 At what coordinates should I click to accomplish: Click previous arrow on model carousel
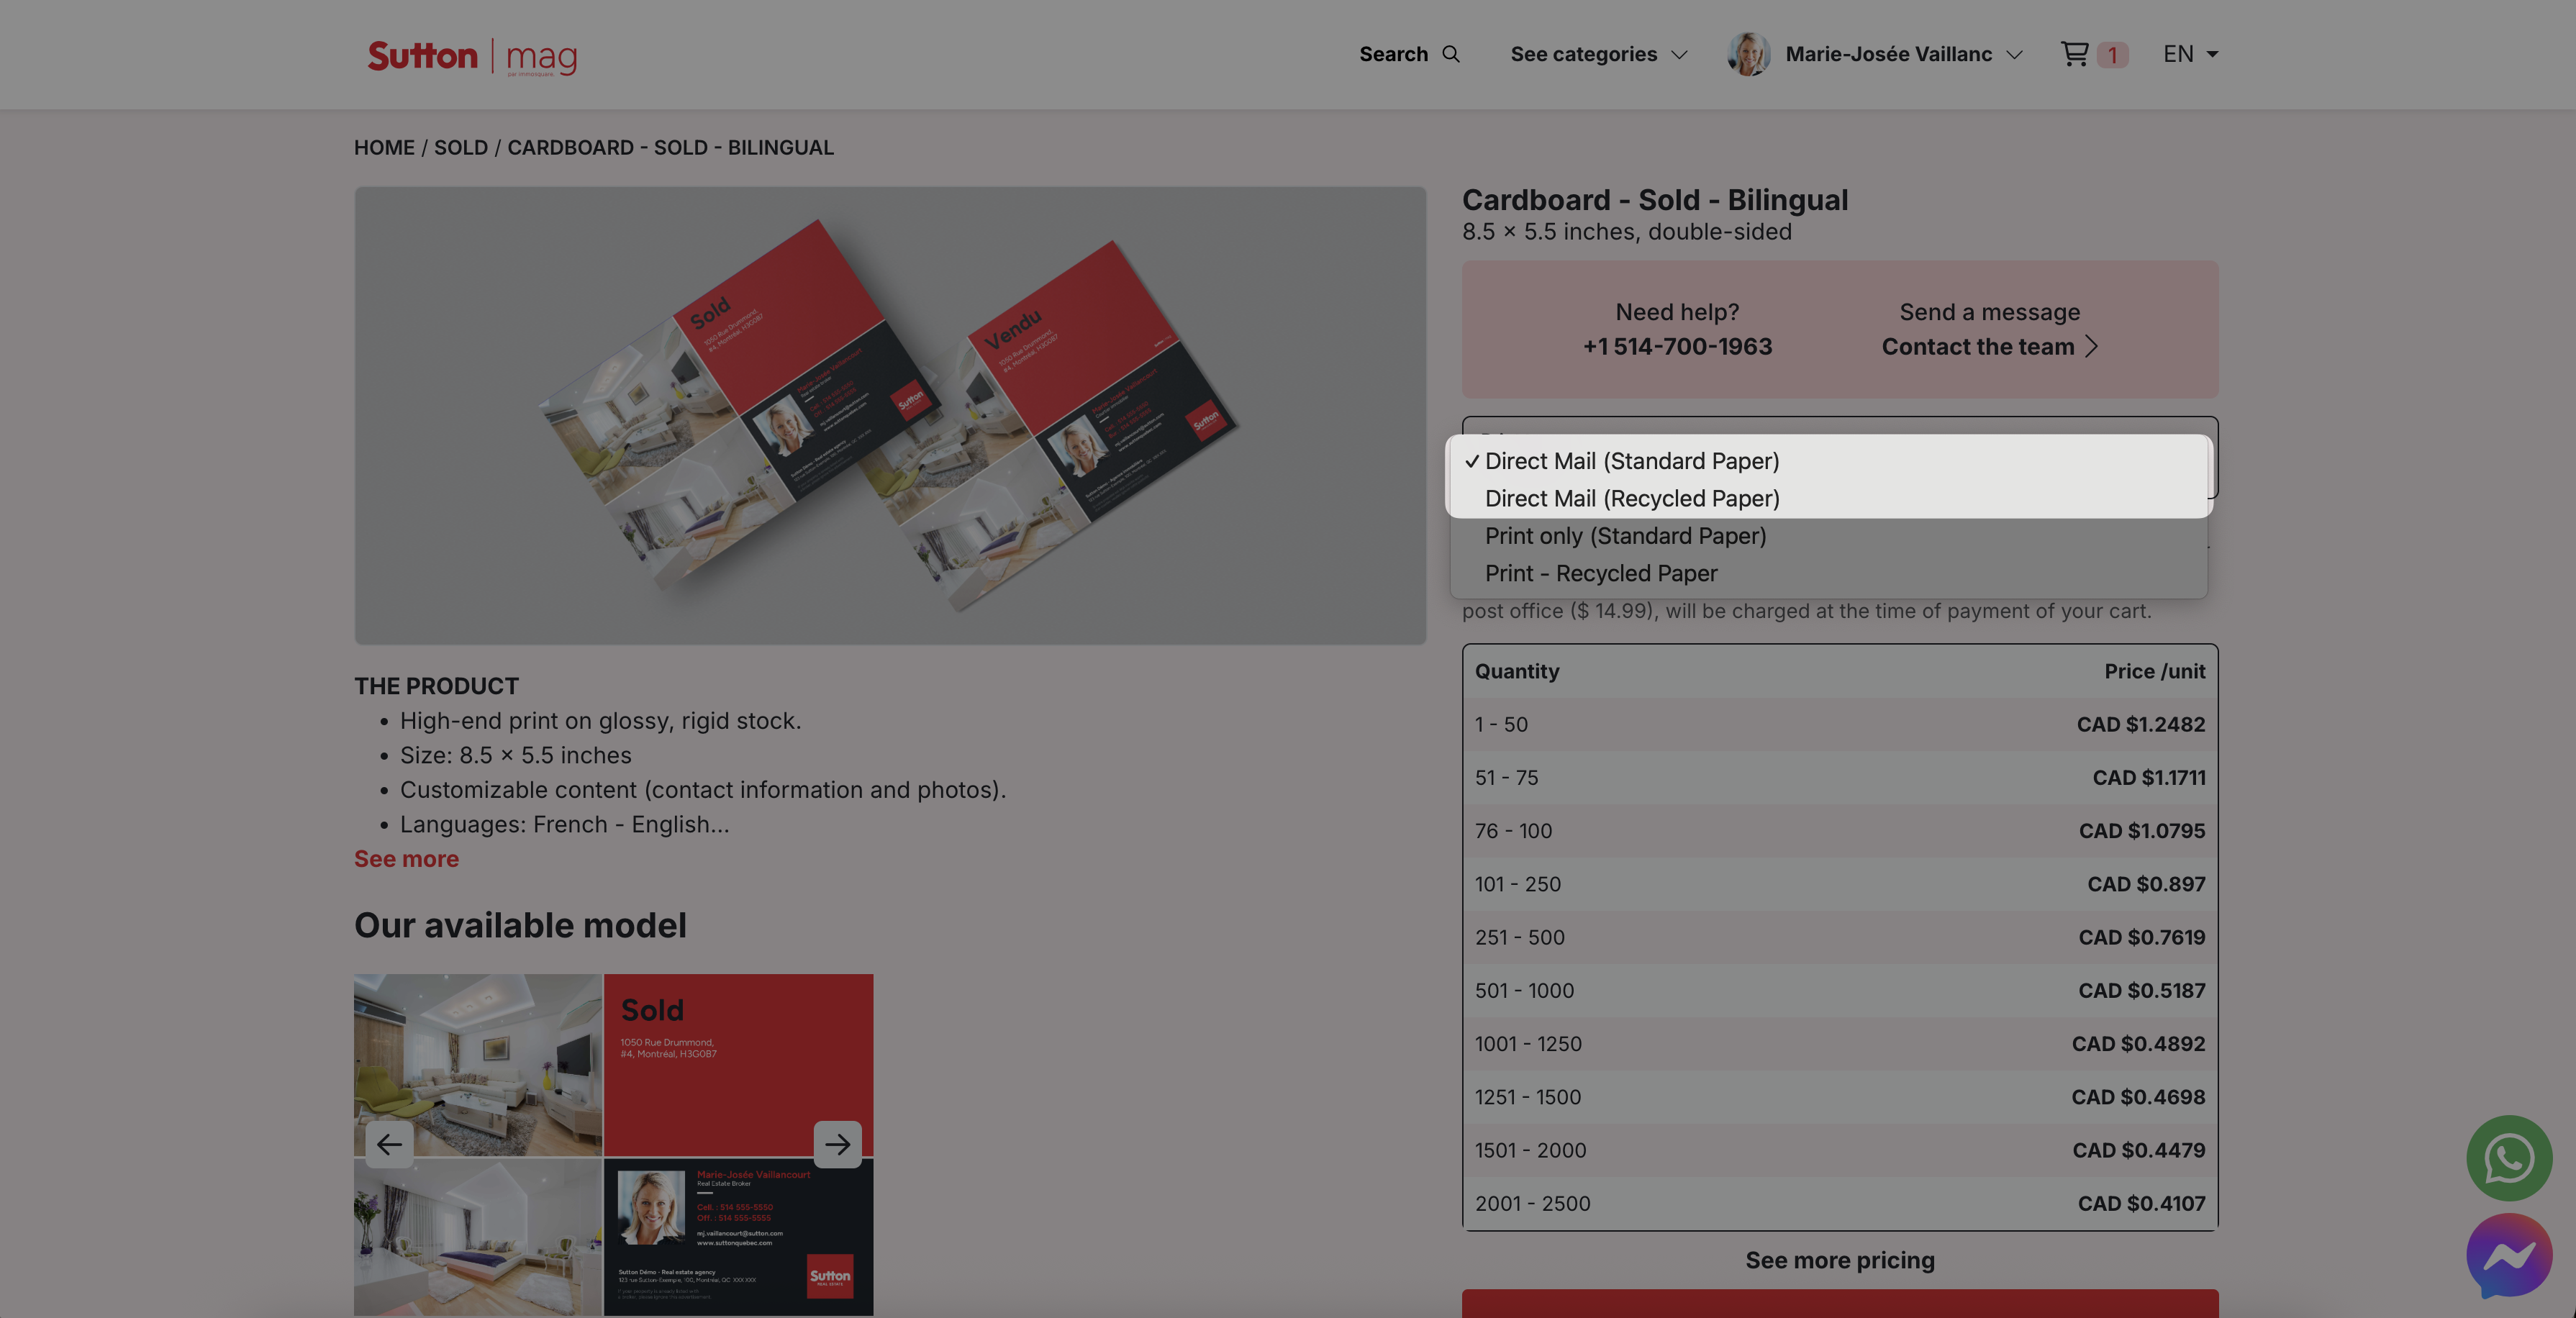pyautogui.click(x=389, y=1144)
